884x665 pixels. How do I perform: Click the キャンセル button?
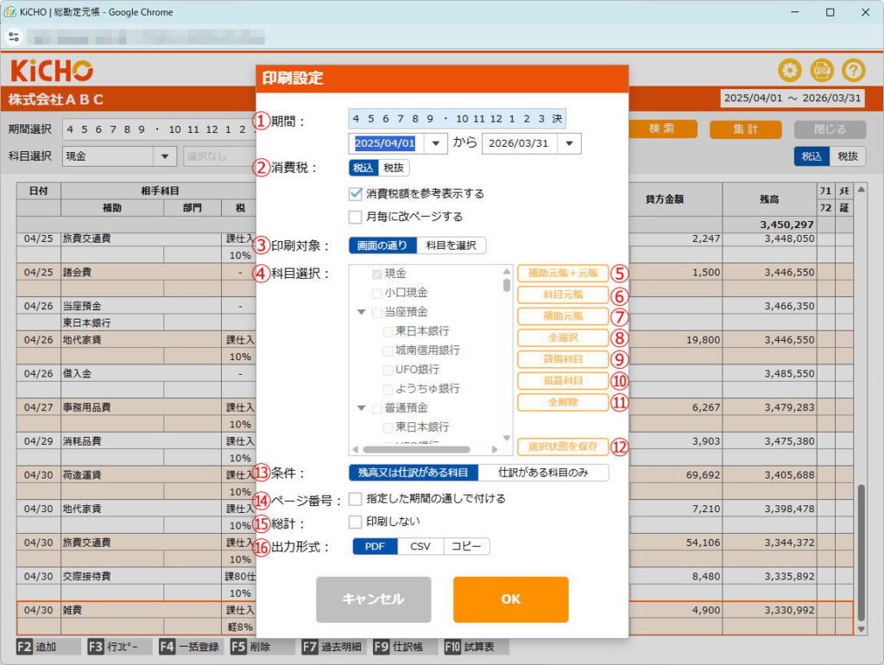click(373, 599)
